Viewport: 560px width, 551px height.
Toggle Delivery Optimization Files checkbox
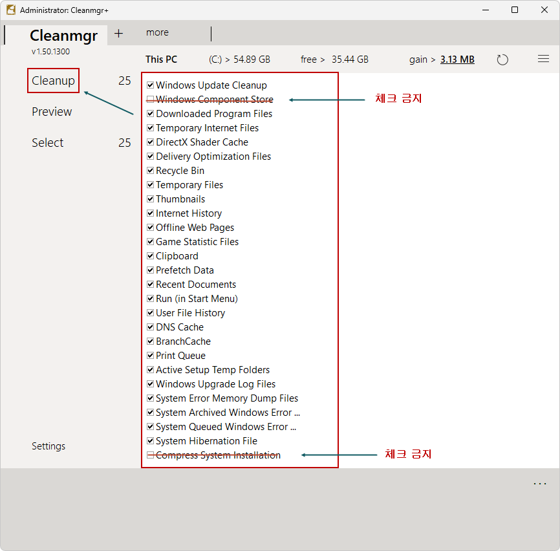click(151, 157)
